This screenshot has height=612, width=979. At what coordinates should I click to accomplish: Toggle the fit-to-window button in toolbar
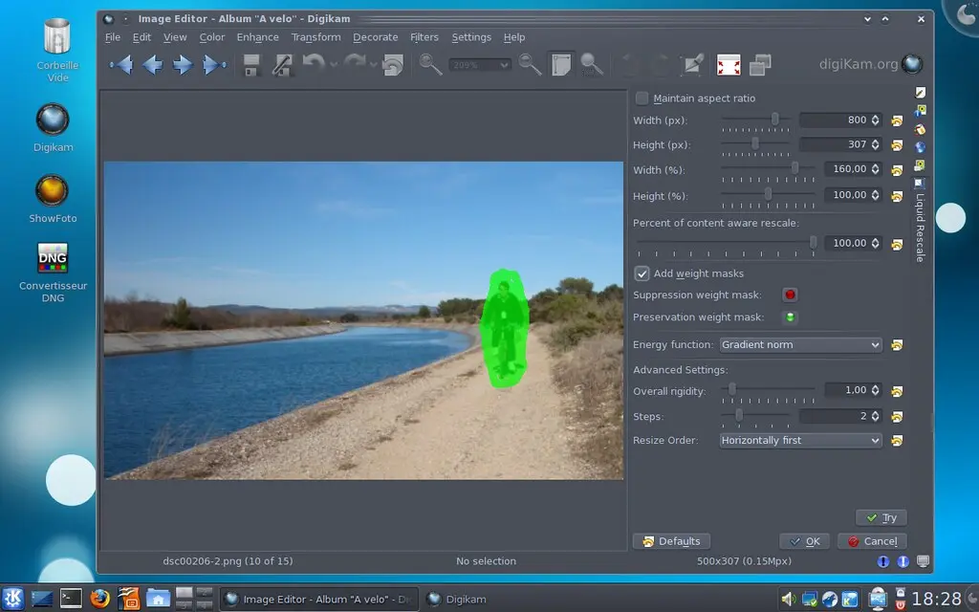pos(561,65)
